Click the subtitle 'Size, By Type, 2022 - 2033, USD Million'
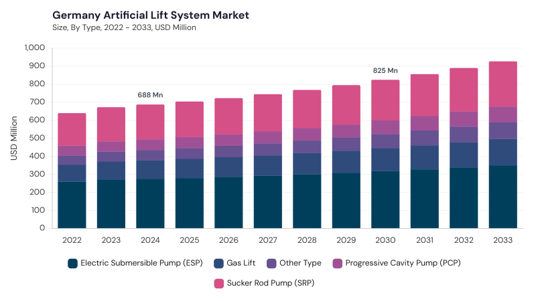 click(124, 27)
